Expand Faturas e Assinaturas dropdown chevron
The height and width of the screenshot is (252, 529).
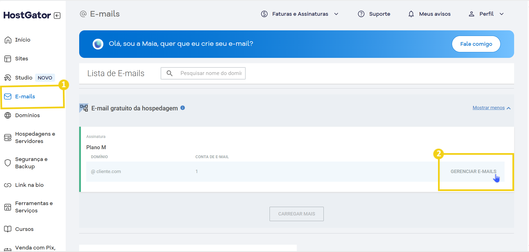(336, 14)
